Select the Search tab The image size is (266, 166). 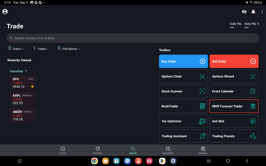tap(133, 150)
